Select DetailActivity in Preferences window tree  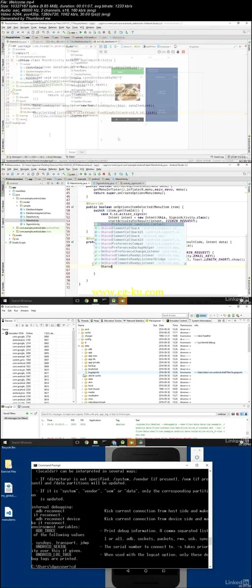[33, 217]
